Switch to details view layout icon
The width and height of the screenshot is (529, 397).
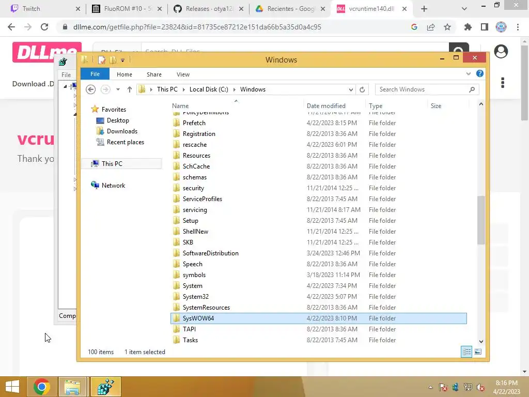(466, 352)
